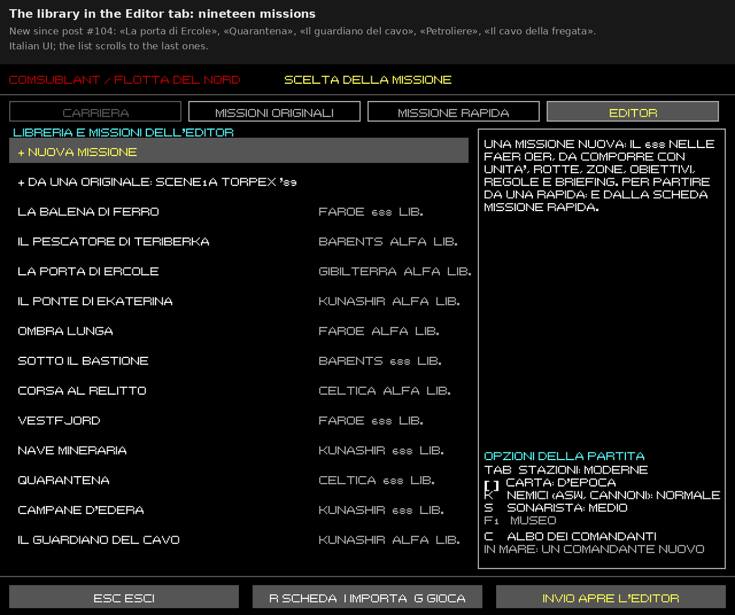Pick mission IL PESCATORE DI TERIBERKA
Viewport: 735px width, 615px height.
pyautogui.click(x=239, y=242)
